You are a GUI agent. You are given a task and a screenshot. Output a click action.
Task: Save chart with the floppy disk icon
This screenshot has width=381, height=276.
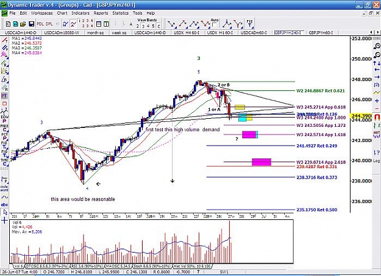[31, 24]
